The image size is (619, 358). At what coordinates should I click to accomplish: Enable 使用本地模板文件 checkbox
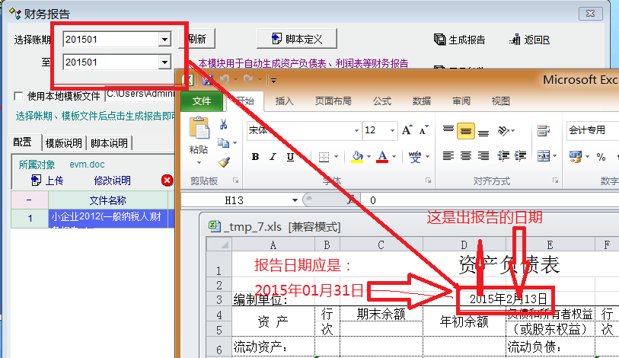coord(20,96)
